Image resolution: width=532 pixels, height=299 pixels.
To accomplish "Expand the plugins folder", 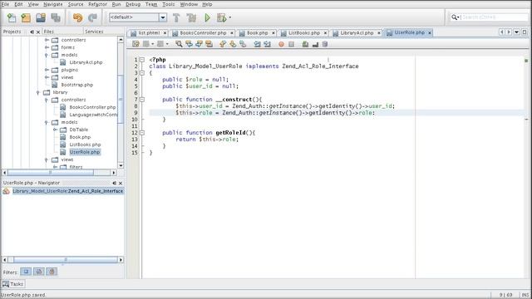I will click(47, 70).
